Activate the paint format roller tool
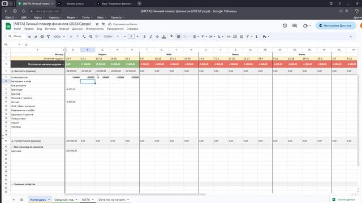The width and height of the screenshot is (362, 203). 48,37
